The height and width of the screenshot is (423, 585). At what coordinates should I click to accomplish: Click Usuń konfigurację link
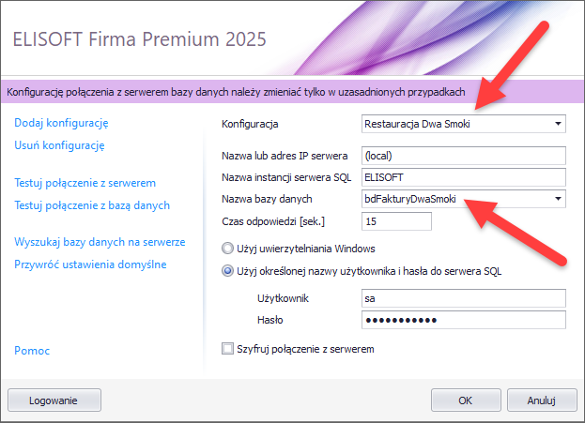(59, 145)
